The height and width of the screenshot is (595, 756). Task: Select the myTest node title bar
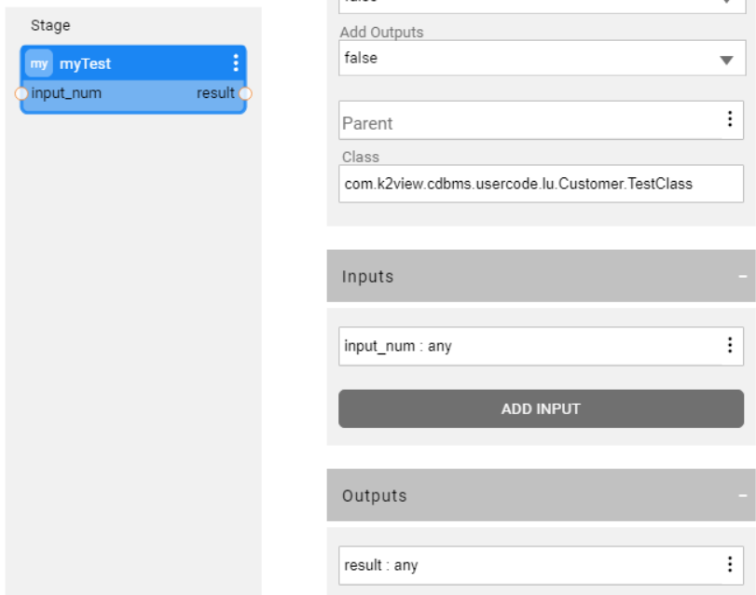[140, 63]
